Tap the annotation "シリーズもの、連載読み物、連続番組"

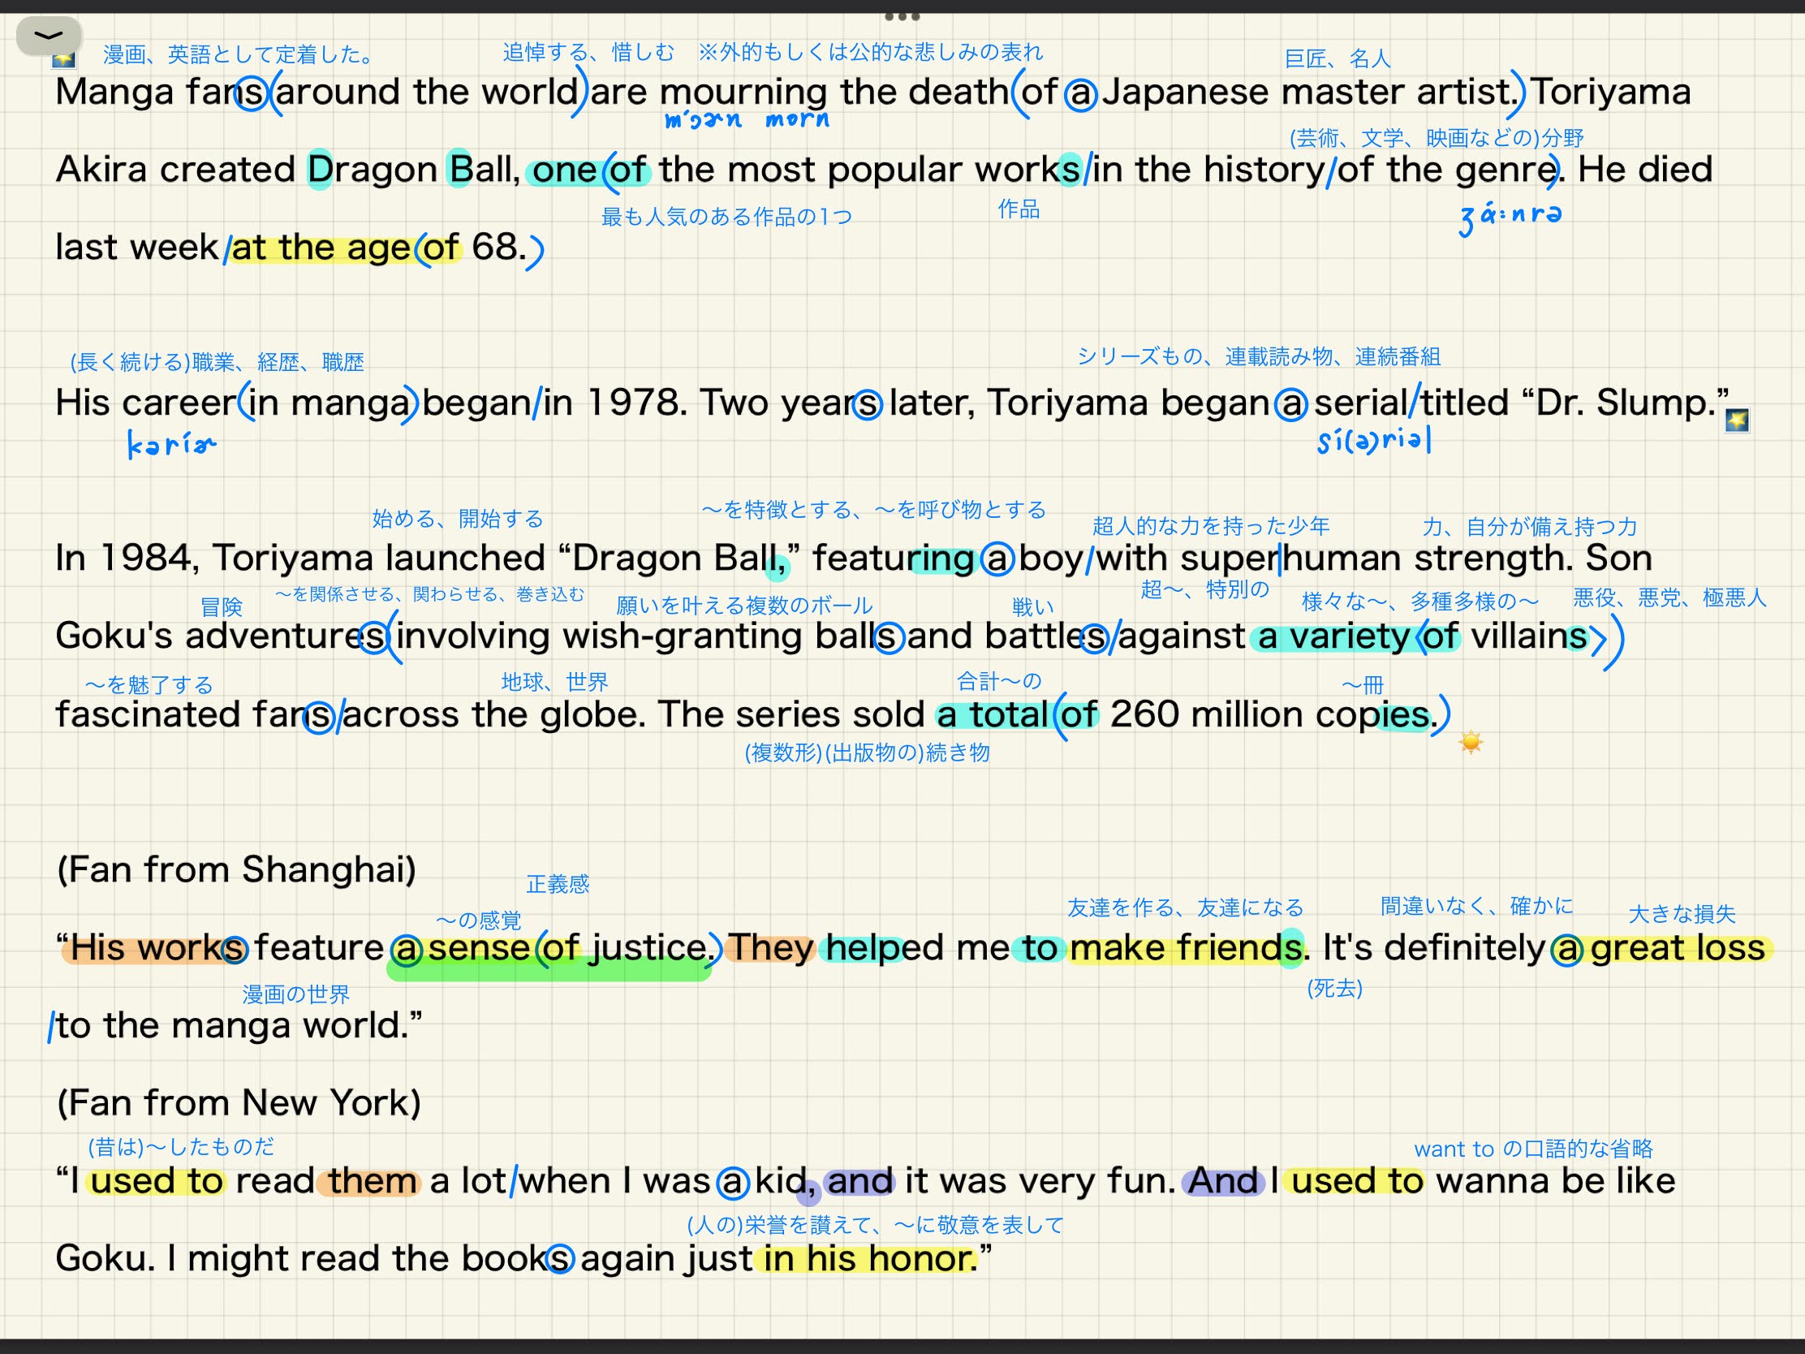pyautogui.click(x=1258, y=356)
